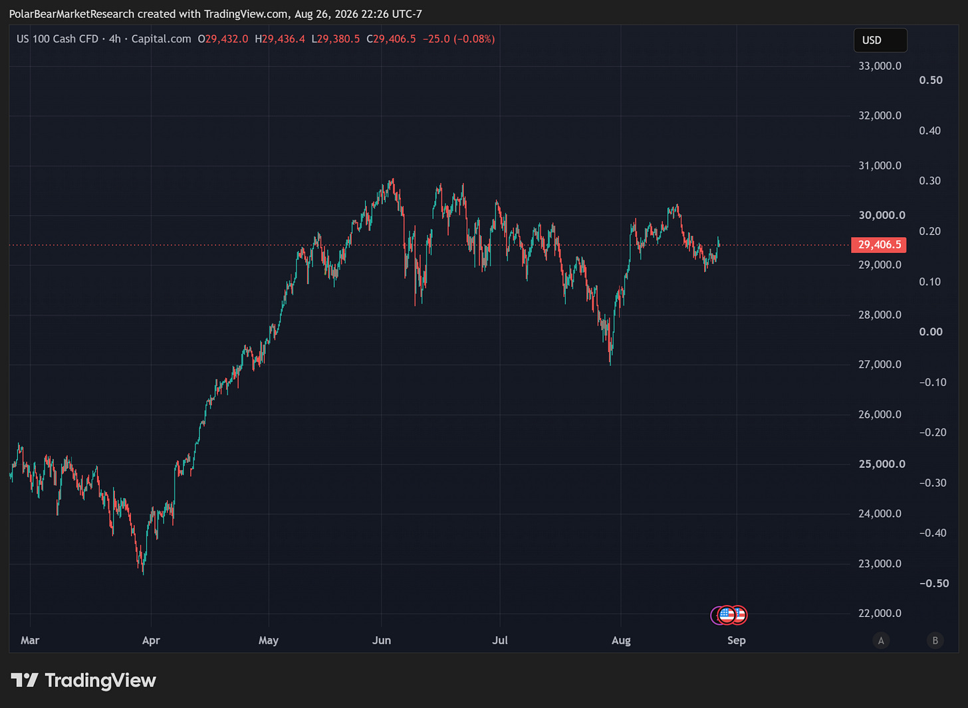Click the 28,000.0 price axis label
The width and height of the screenshot is (968, 708).
[x=880, y=315]
